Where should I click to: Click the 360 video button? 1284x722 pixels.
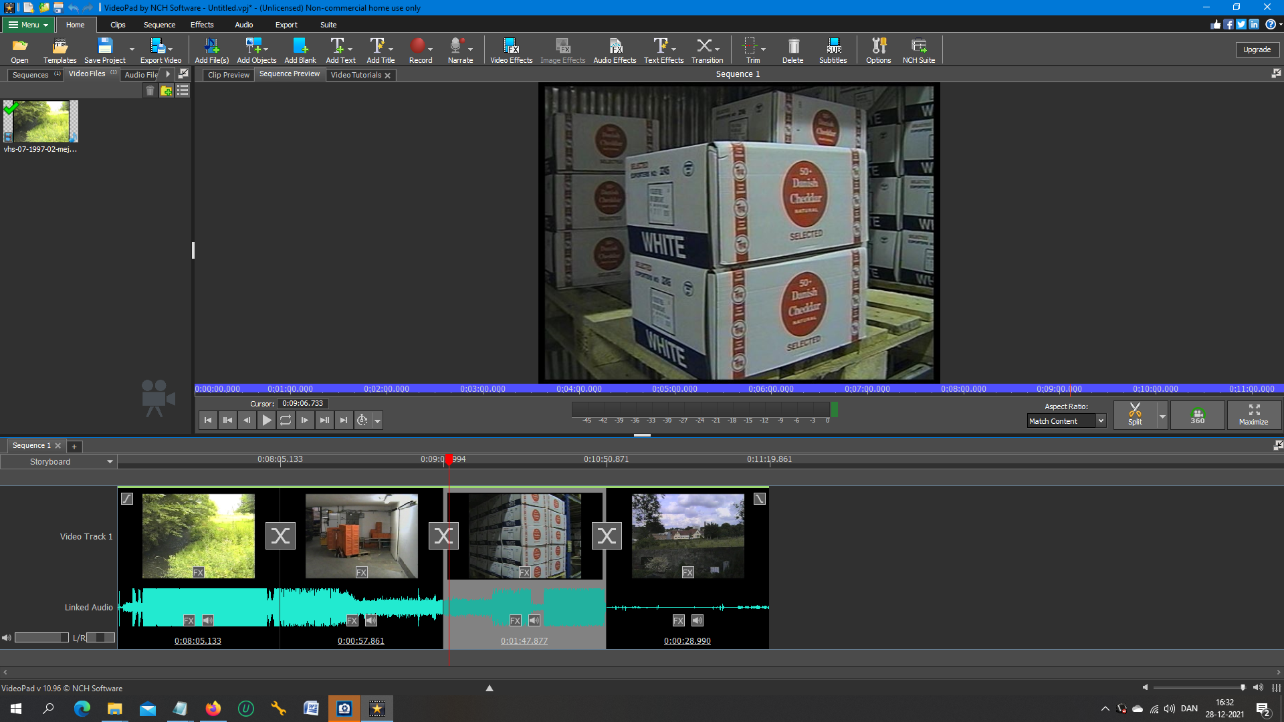(x=1197, y=415)
